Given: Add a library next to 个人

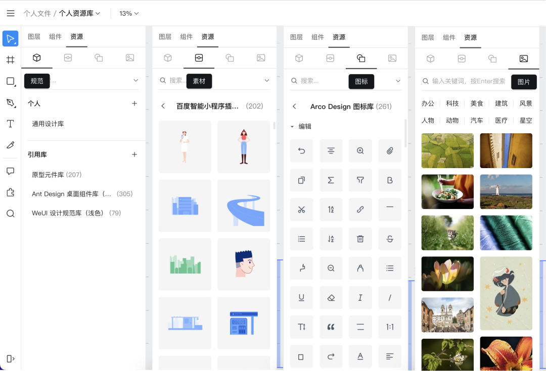Looking at the screenshot, I should coord(134,103).
